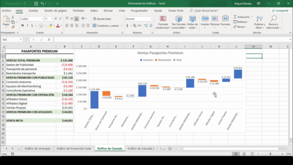293x165 pixels.
Task: Apply percent style format
Action: [135, 26]
